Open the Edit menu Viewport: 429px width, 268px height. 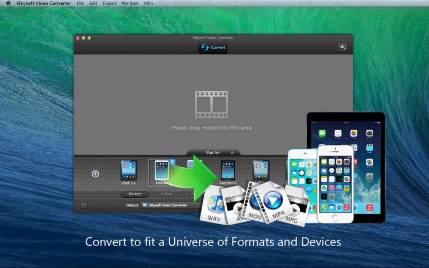click(93, 3)
